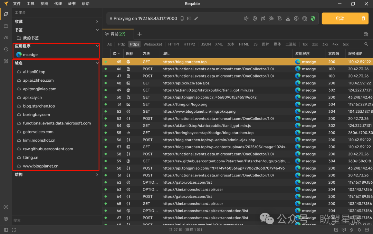The image size is (373, 234).
Task: Select request 62 OPTIONS gator.volces.com/list
Action: click(x=238, y=182)
